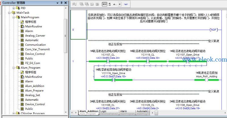Image resolution: width=227 pixels, height=118 pixels.
Task: Click MainRoutine icon under MainProgram
Action: [22, 26]
